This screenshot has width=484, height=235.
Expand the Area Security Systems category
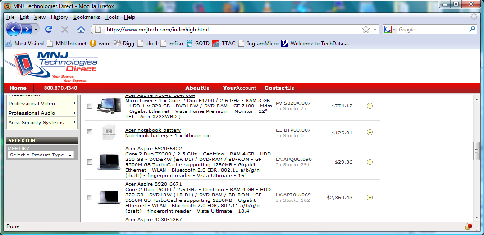coord(41,122)
